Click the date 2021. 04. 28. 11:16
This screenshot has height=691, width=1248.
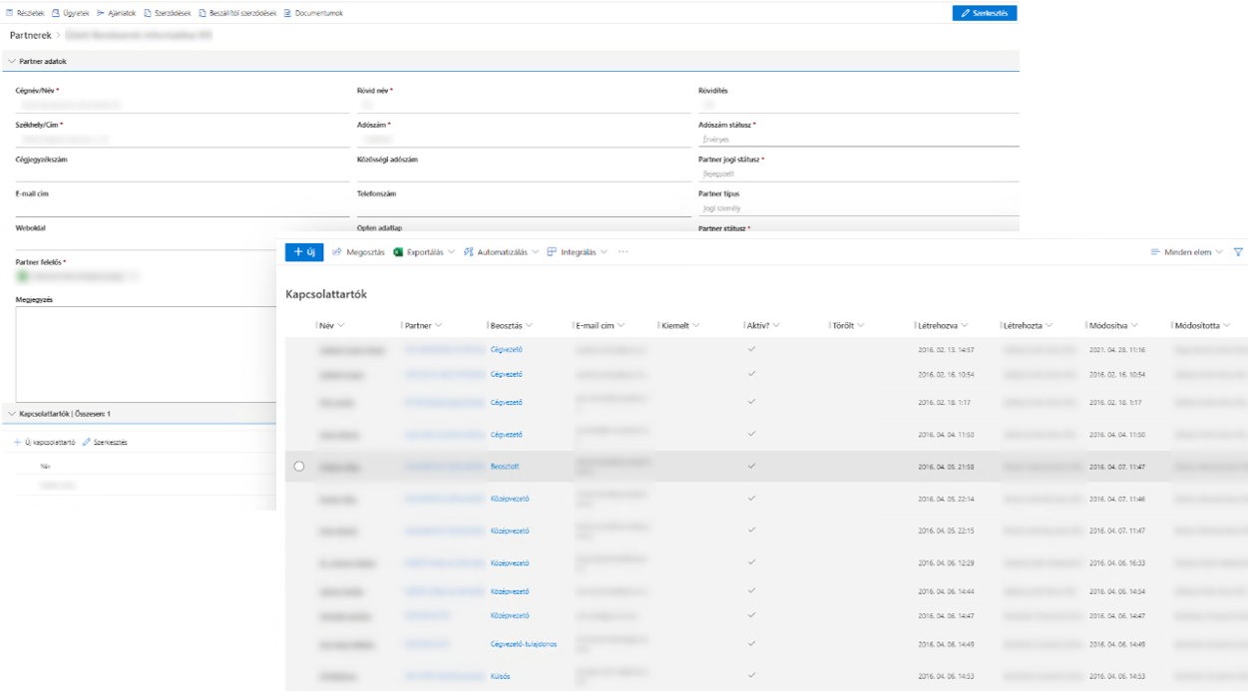(1116, 350)
